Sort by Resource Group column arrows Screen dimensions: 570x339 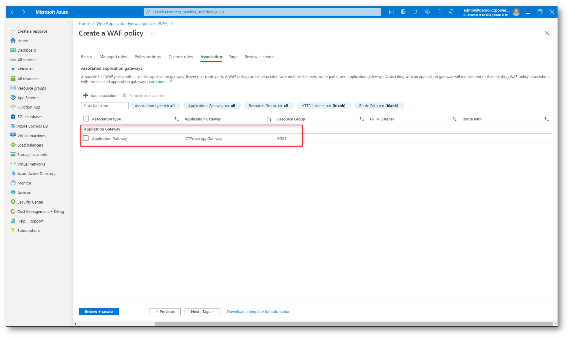pos(362,119)
